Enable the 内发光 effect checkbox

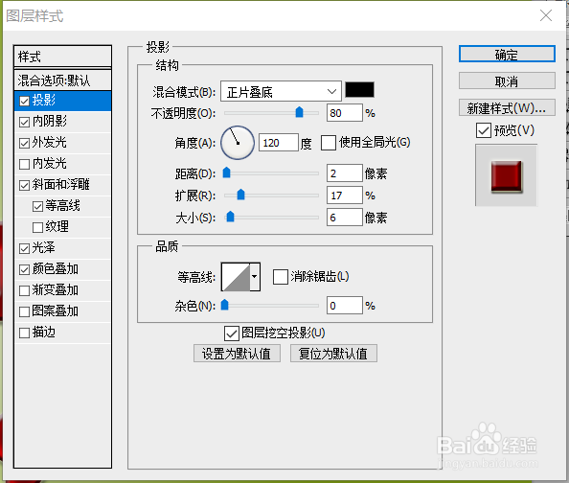tap(24, 164)
